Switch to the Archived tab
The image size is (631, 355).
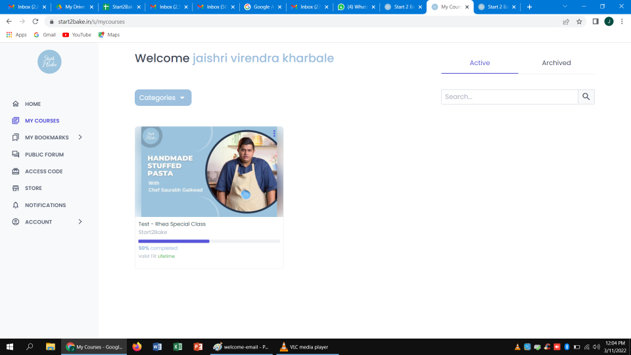(556, 63)
